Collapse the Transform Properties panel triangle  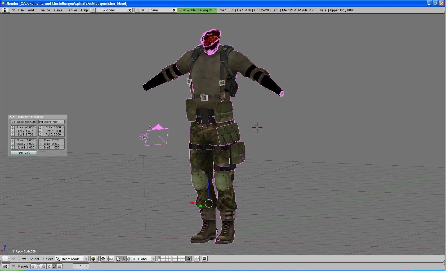(x=14, y=117)
